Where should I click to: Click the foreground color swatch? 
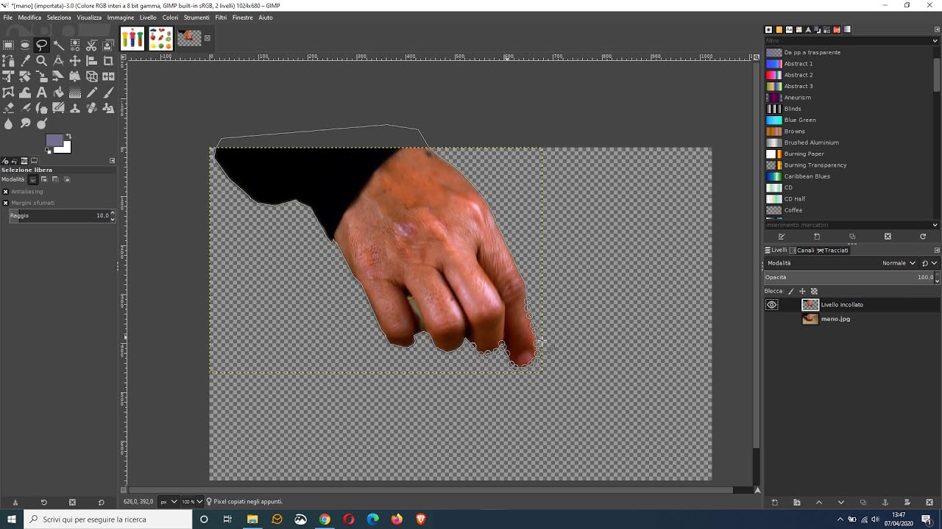54,141
